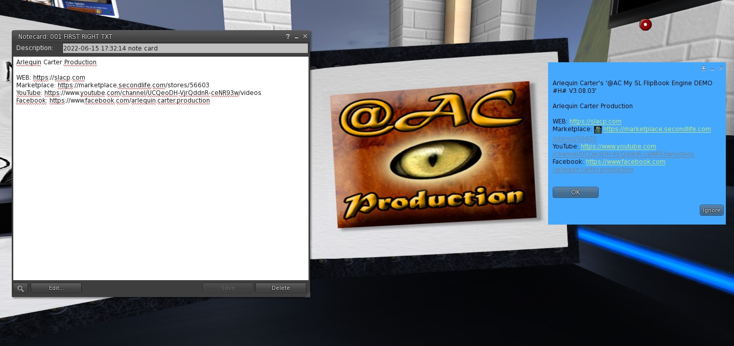Click the @AC Production logo board

[433, 154]
